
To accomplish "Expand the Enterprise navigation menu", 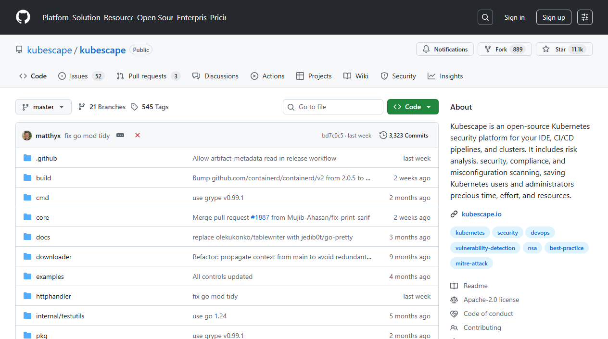I will (191, 17).
